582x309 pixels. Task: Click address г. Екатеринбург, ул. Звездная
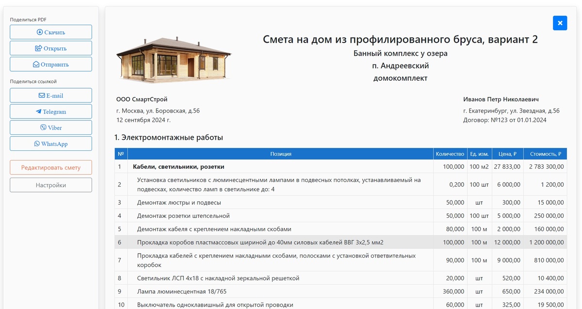click(x=511, y=111)
